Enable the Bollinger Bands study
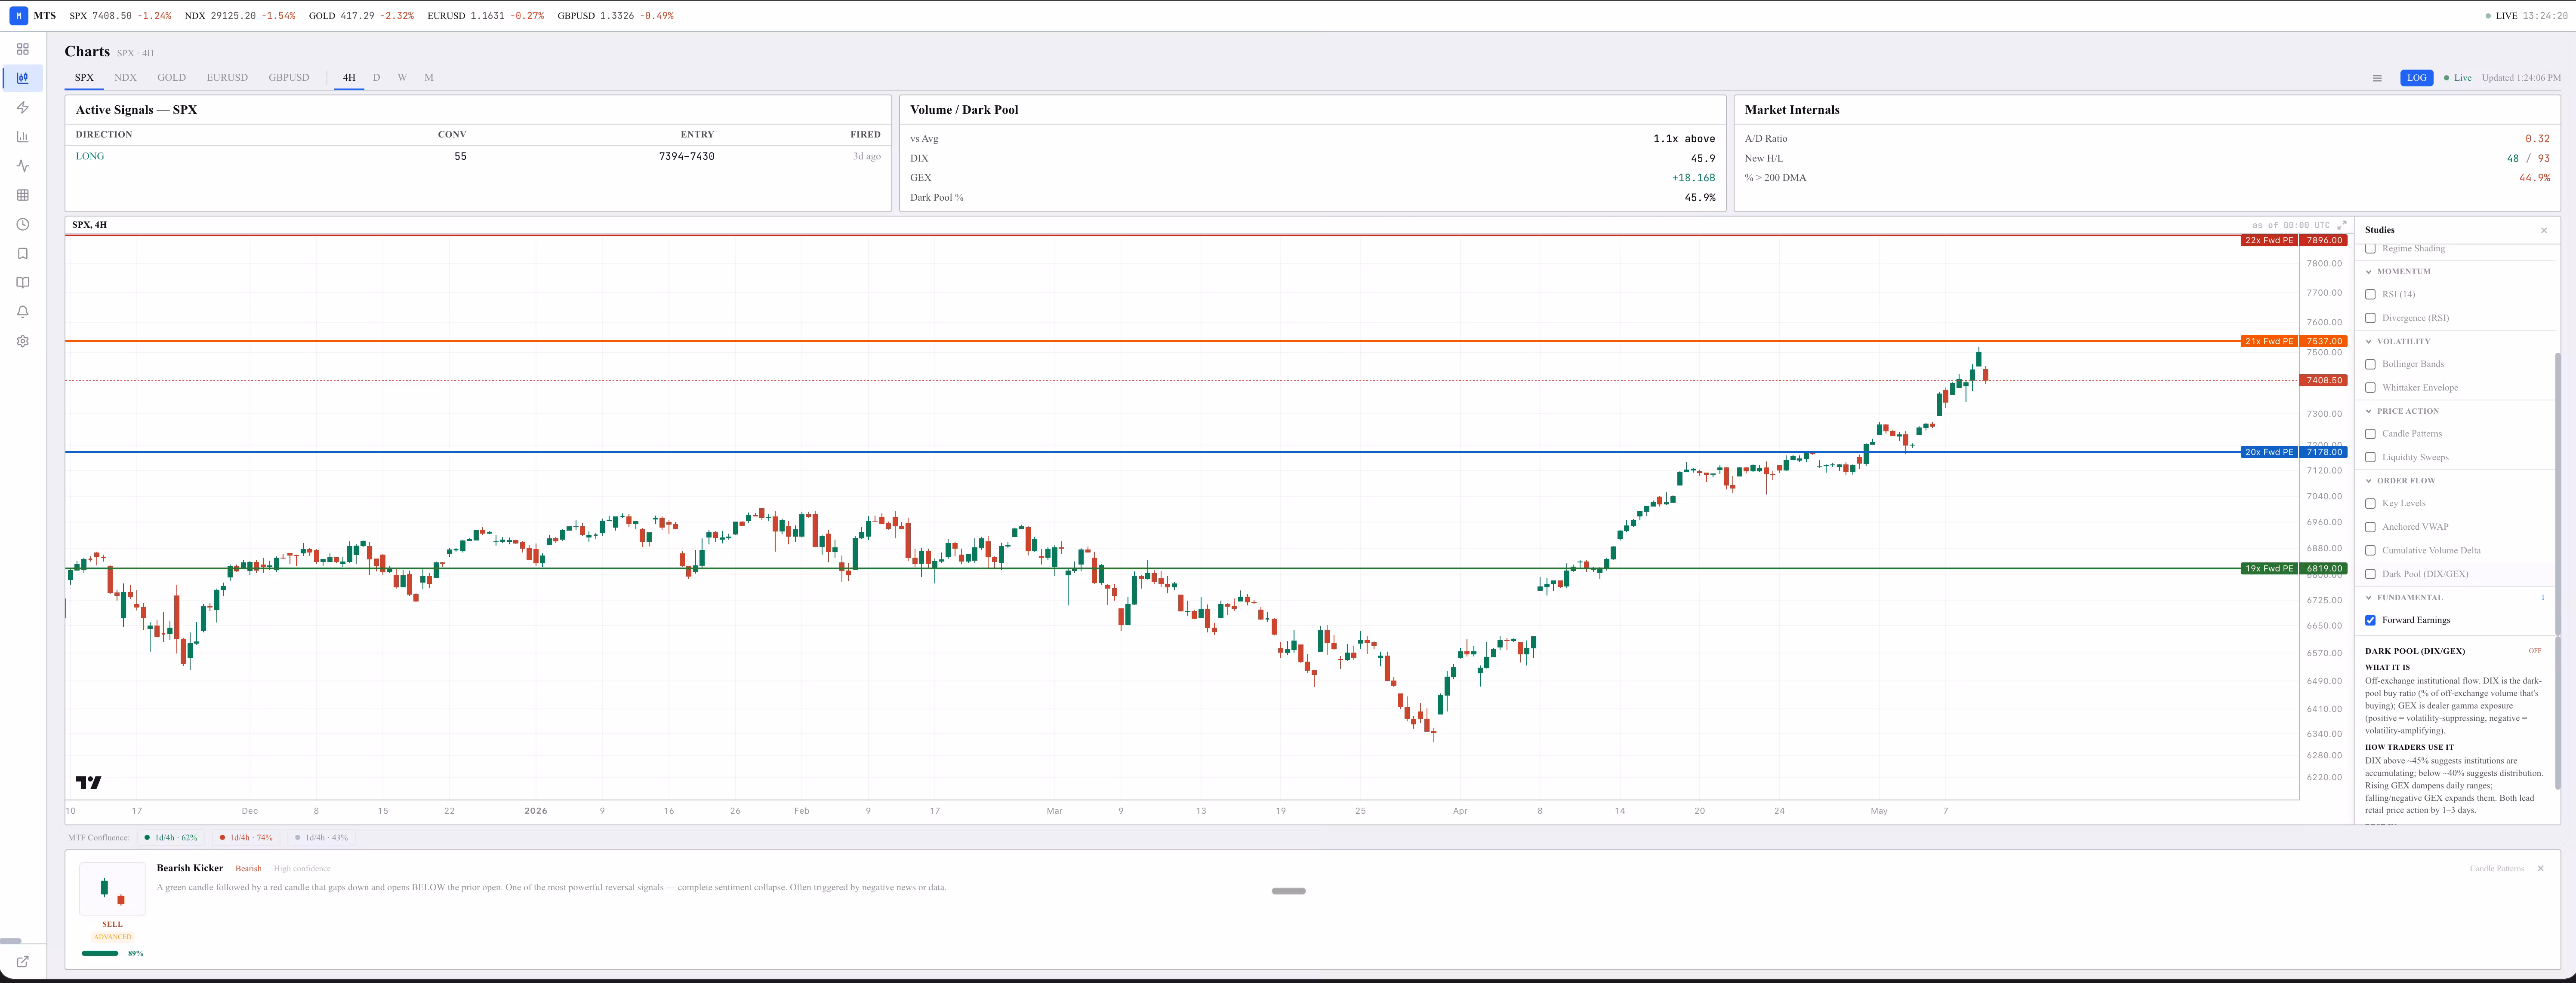This screenshot has height=983, width=2576. tap(2370, 365)
